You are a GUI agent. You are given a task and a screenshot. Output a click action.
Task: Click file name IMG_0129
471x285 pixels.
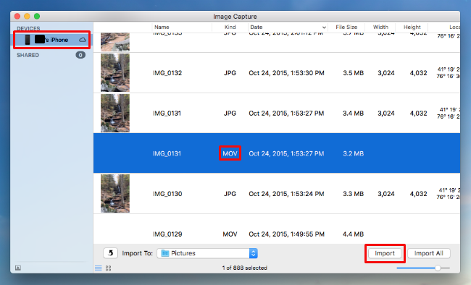click(167, 234)
